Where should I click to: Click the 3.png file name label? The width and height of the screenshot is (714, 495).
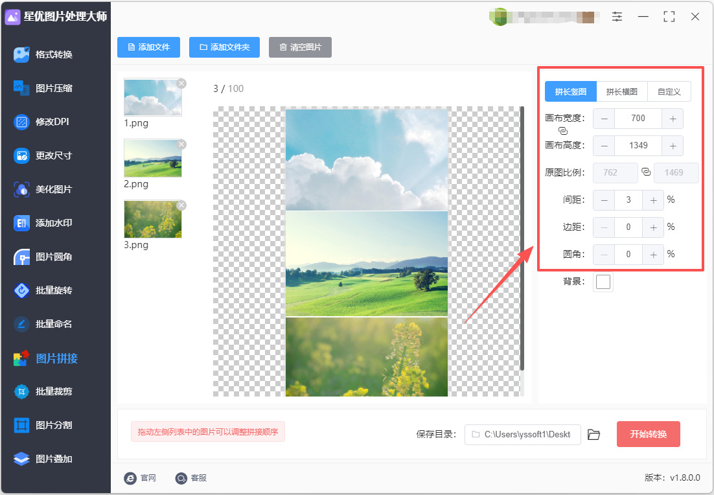click(x=136, y=245)
